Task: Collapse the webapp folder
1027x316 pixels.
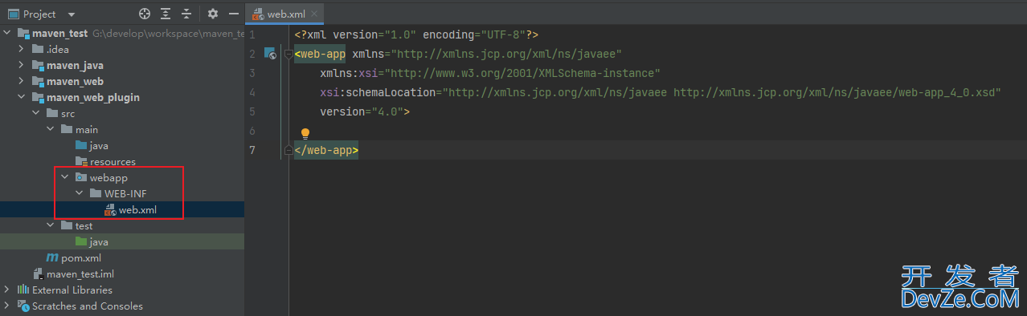Action: click(x=66, y=177)
